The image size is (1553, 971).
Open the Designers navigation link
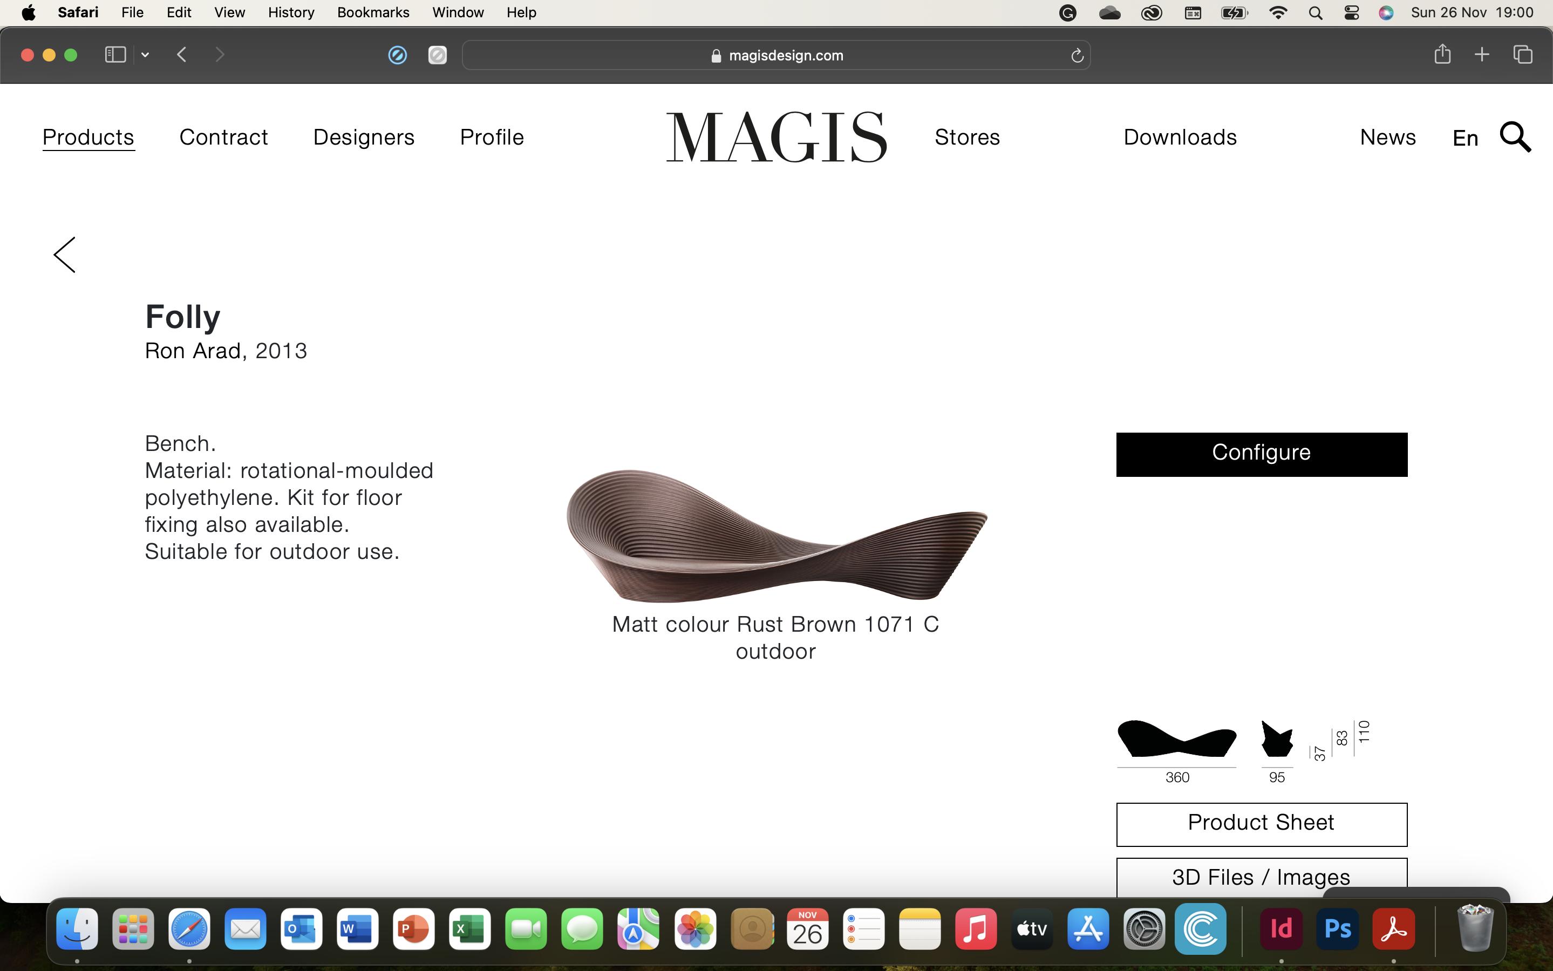point(364,137)
